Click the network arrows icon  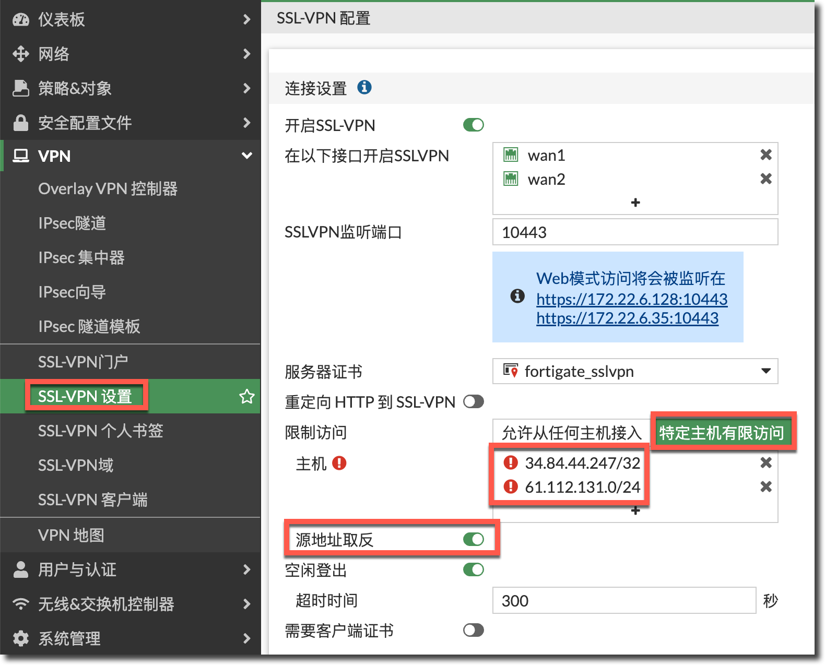(x=21, y=54)
